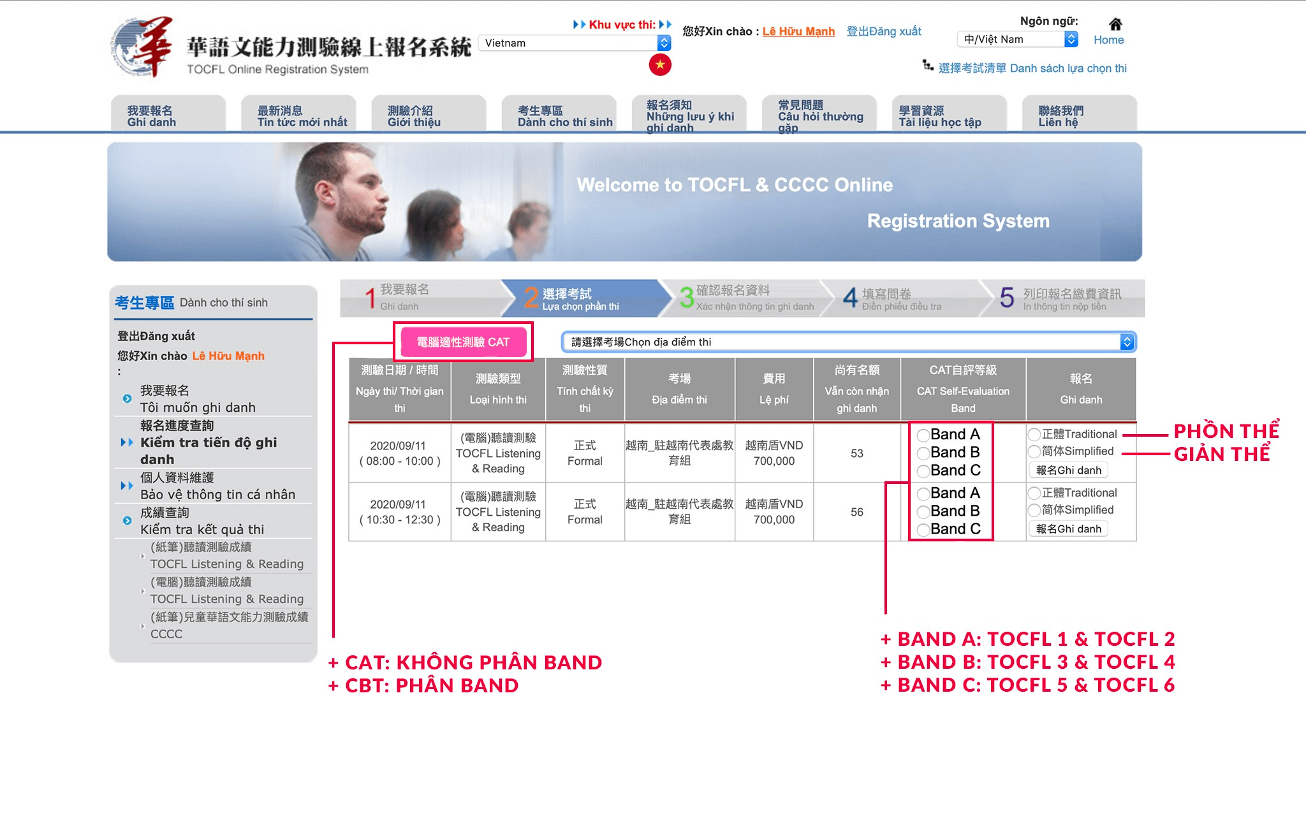Click sidebar 登出Đăng xuất link
The height and width of the screenshot is (816, 1306).
tap(156, 336)
